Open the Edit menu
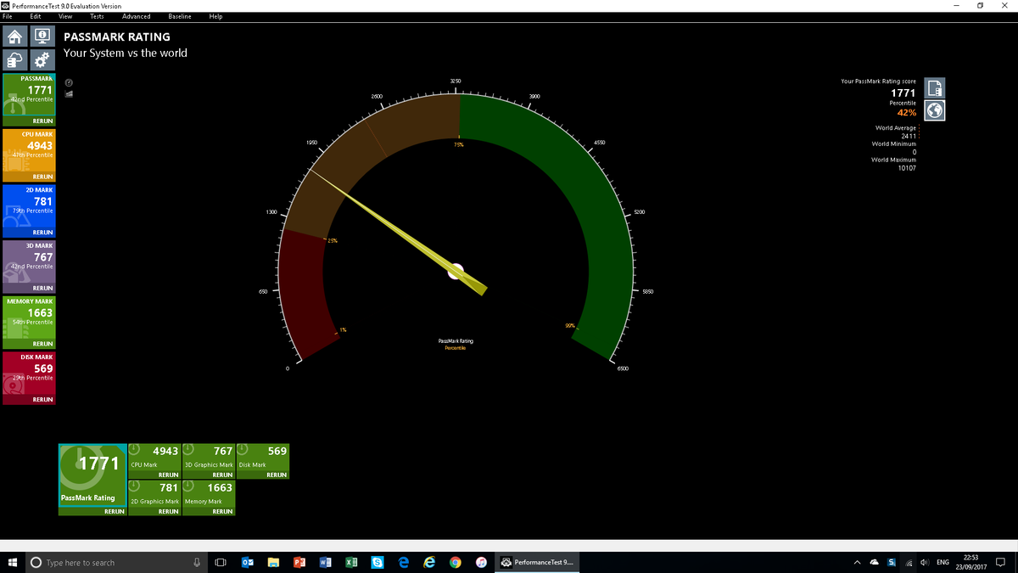Viewport: 1018px width, 573px height. (x=35, y=16)
